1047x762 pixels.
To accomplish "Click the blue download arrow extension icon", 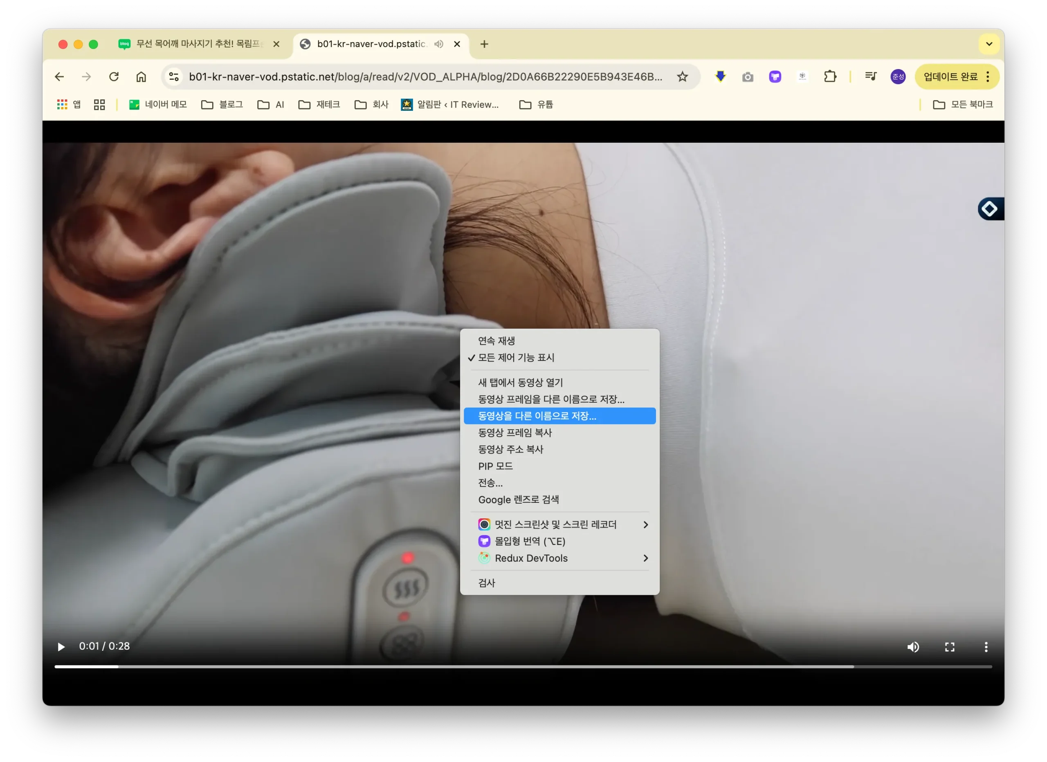I will (x=720, y=76).
